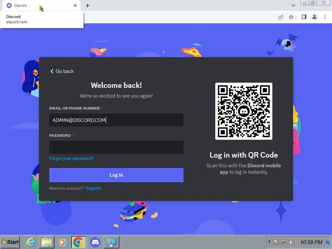Screen dimensions: 332x249
Task: Click the Log in with QR Code heading
Action: tap(244, 155)
